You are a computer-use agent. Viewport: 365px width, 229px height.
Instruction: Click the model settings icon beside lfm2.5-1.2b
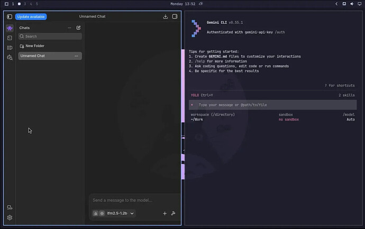click(x=102, y=214)
